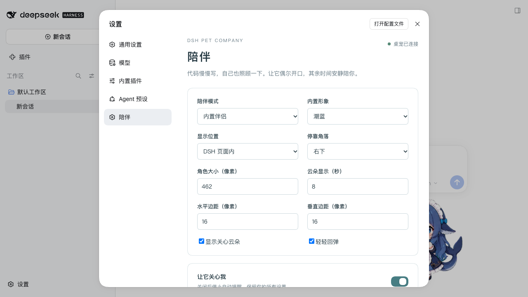Open the 显示位置 dropdown
528x297 pixels.
(x=247, y=151)
